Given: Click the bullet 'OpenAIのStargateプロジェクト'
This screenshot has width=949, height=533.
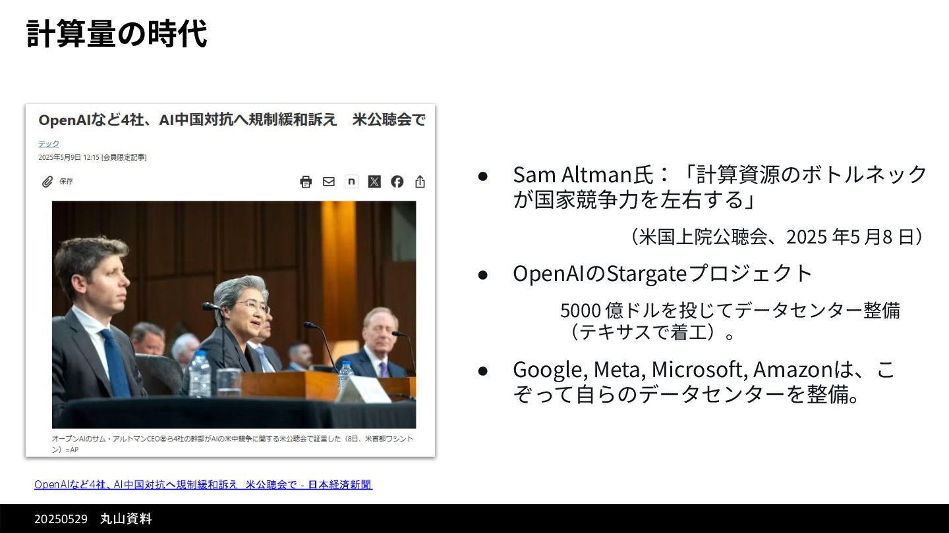Looking at the screenshot, I should [x=663, y=273].
